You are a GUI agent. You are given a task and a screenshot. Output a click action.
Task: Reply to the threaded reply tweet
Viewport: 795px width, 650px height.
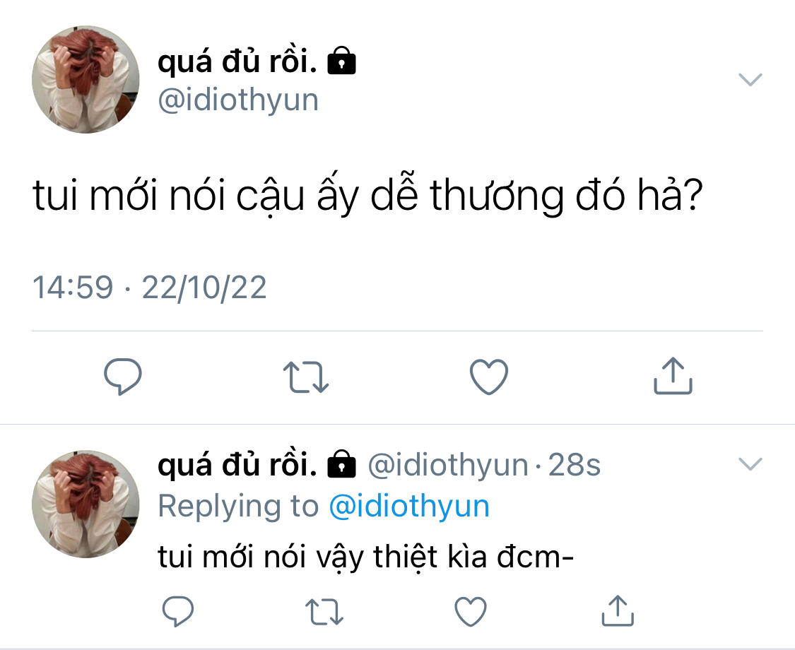click(177, 611)
